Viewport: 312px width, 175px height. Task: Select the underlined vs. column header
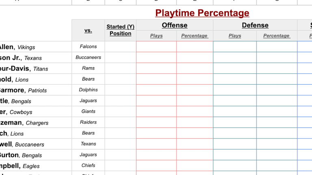point(88,30)
